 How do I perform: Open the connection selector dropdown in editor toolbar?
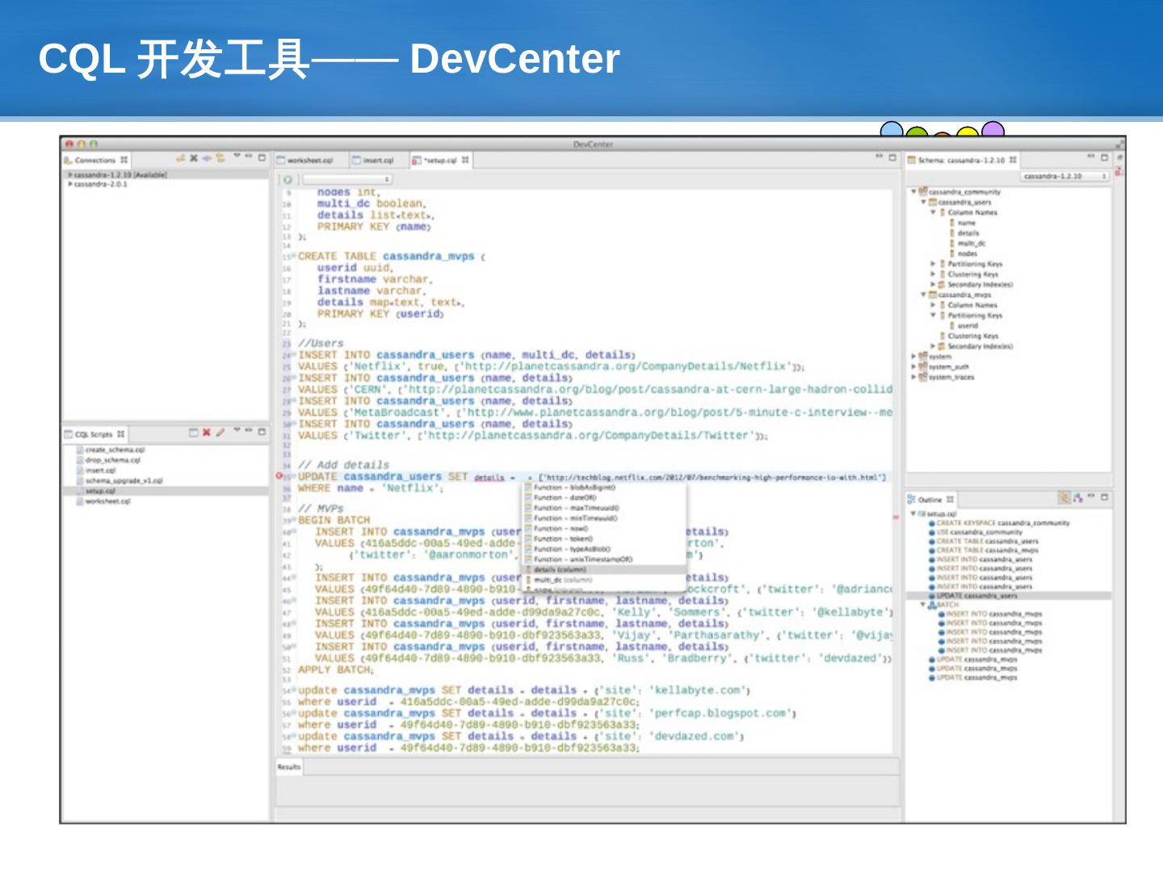pos(347,179)
